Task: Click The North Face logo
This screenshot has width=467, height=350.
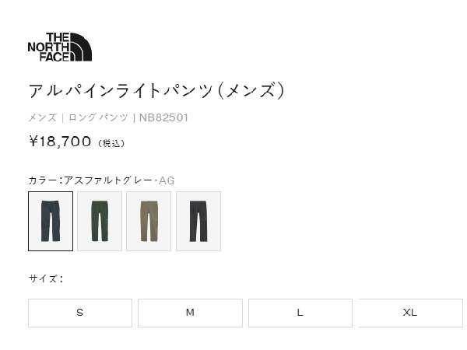Action: tap(60, 47)
